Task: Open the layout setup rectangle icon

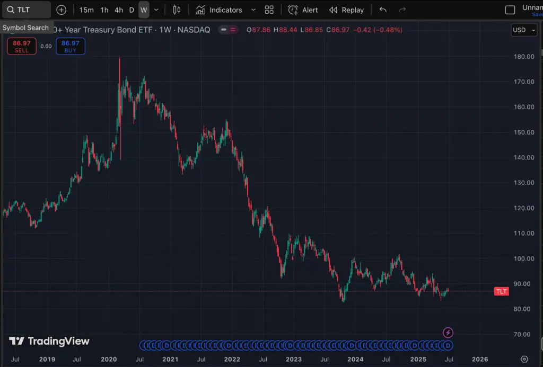Action: point(510,10)
